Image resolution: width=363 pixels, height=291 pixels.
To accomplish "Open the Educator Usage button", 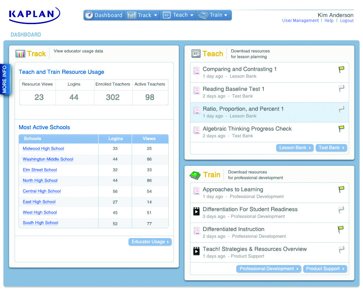I will click(150, 242).
